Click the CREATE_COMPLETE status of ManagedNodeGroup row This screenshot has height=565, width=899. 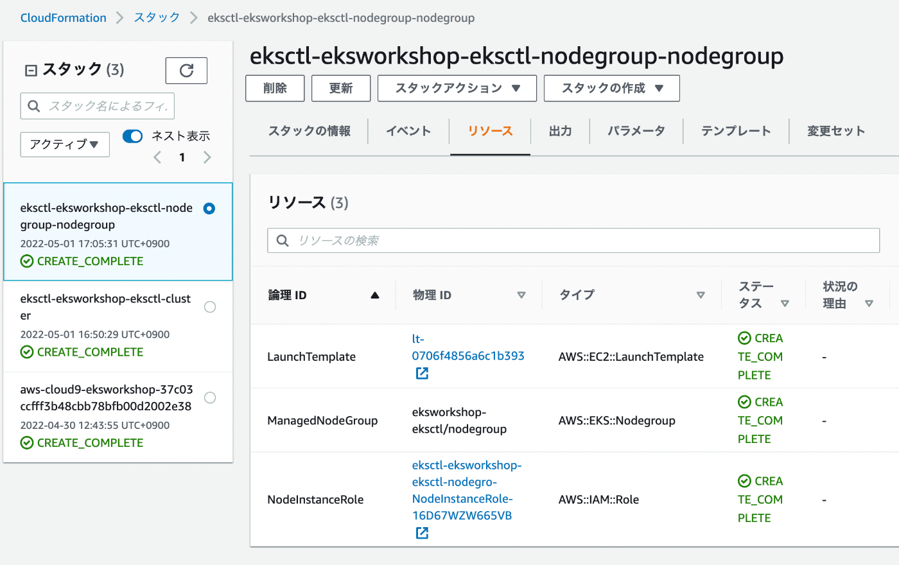760,421
